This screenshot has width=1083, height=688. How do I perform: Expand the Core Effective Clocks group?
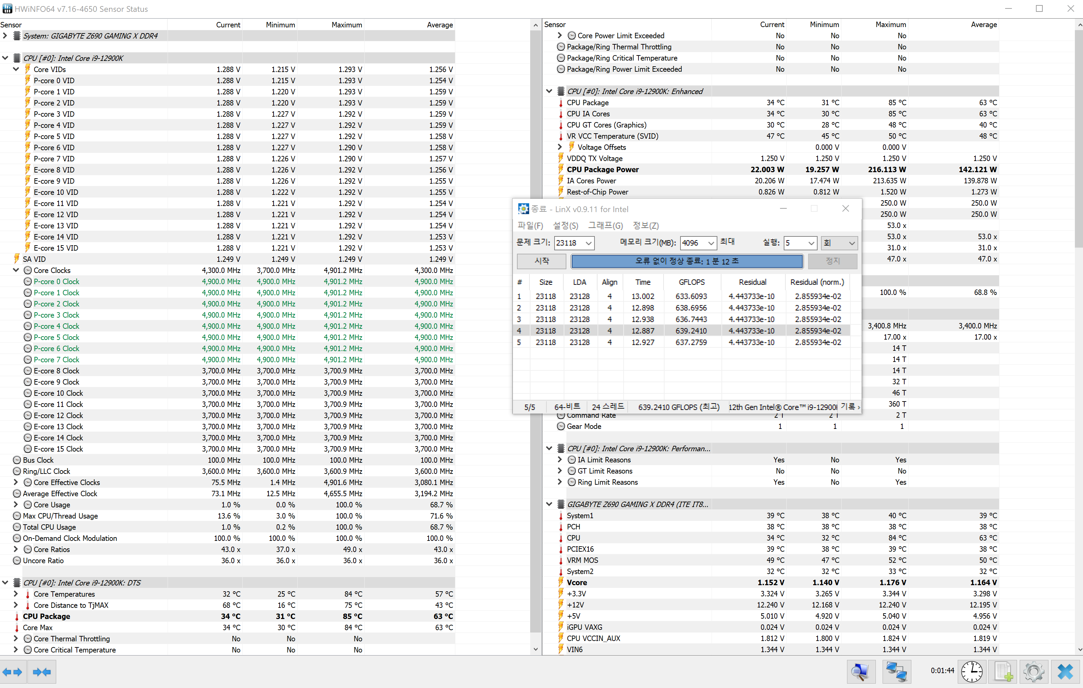pyautogui.click(x=16, y=482)
